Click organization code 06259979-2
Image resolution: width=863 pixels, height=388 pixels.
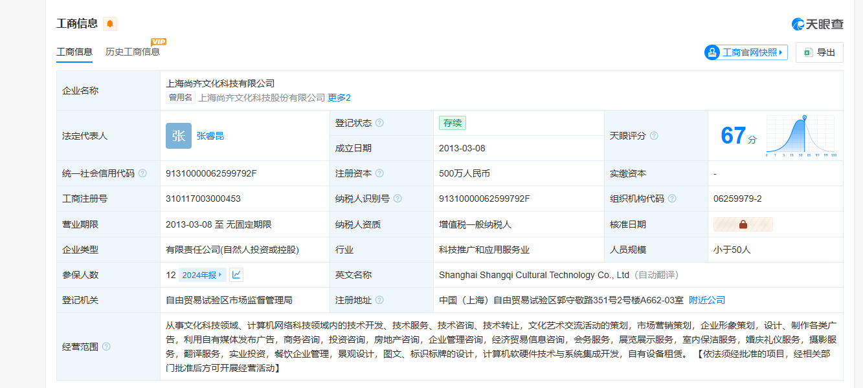coord(737,199)
